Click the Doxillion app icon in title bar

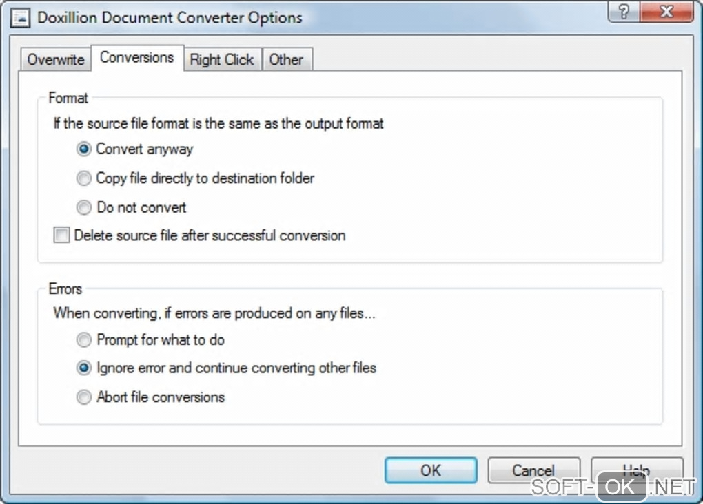point(22,18)
